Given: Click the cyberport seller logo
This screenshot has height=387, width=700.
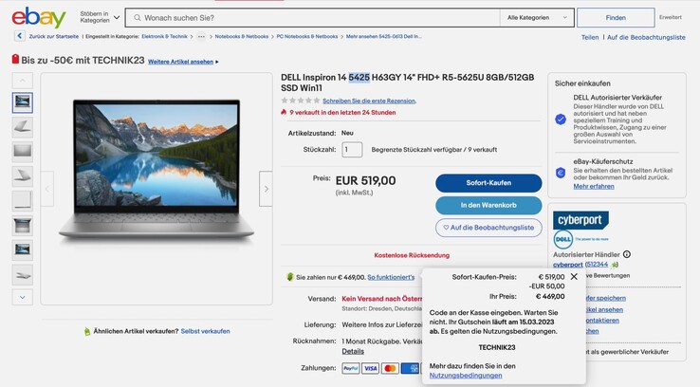Looking at the screenshot, I should pos(580,220).
